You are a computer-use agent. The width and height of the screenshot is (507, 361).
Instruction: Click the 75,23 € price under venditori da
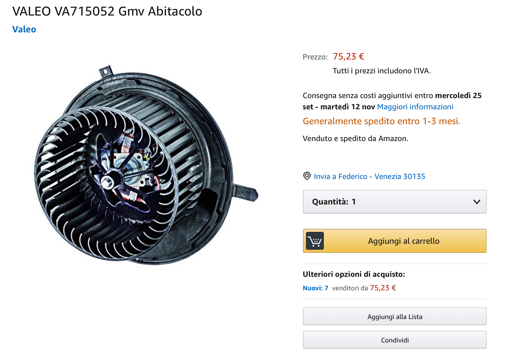383,288
